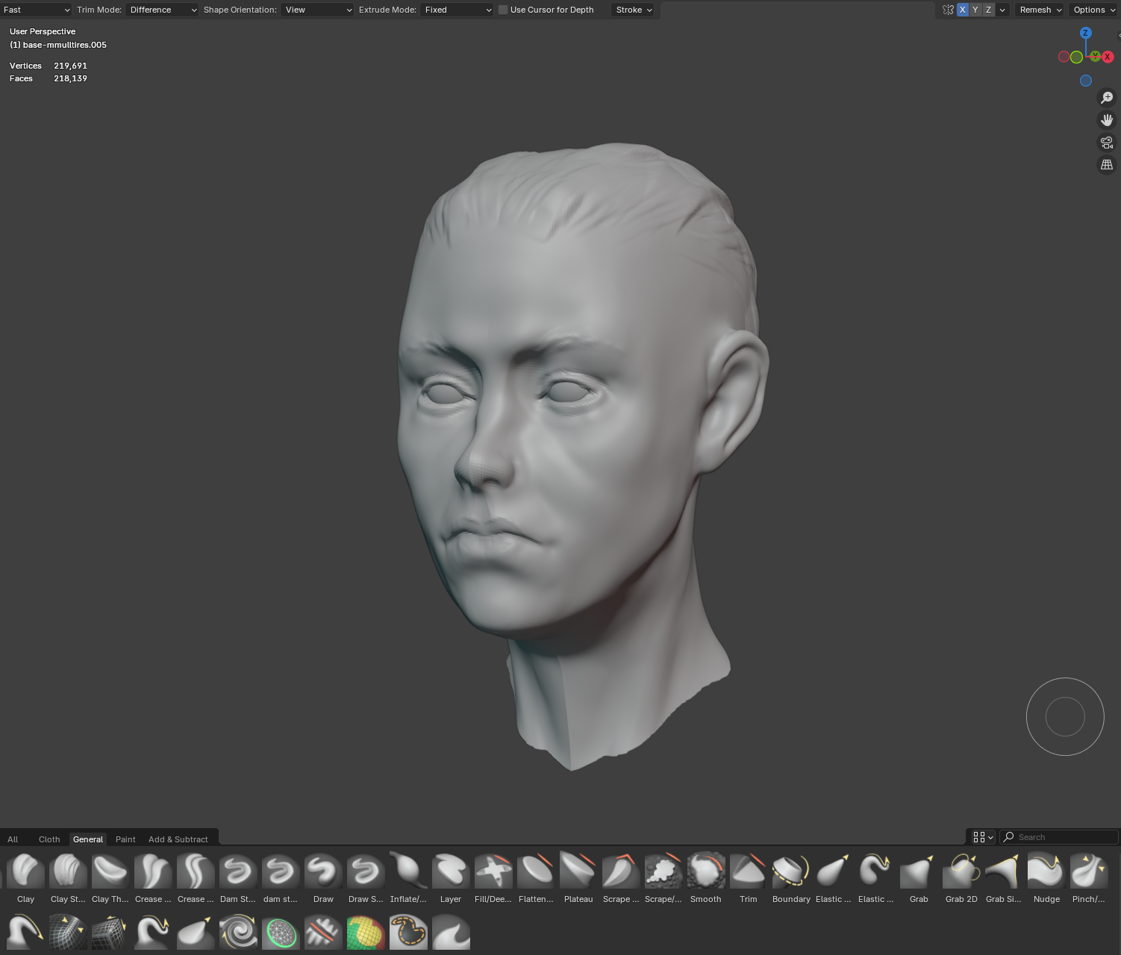Select the Inflate/... brush
The image size is (1121, 955).
(x=408, y=878)
